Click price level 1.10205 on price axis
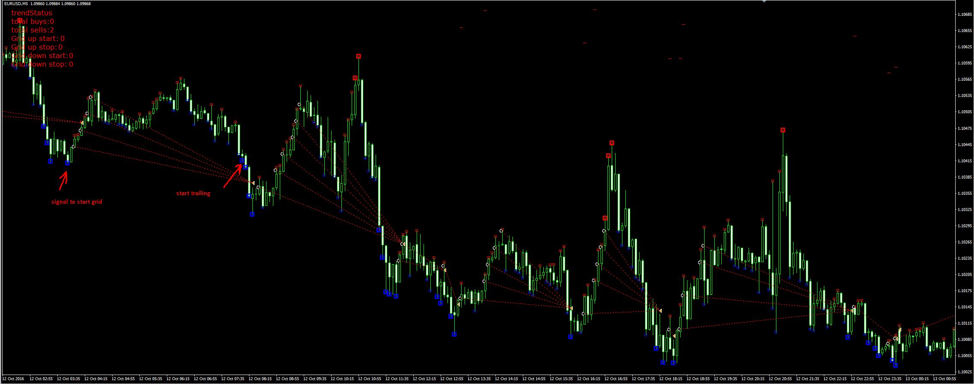Screen dimensions: 974x384 coord(964,275)
